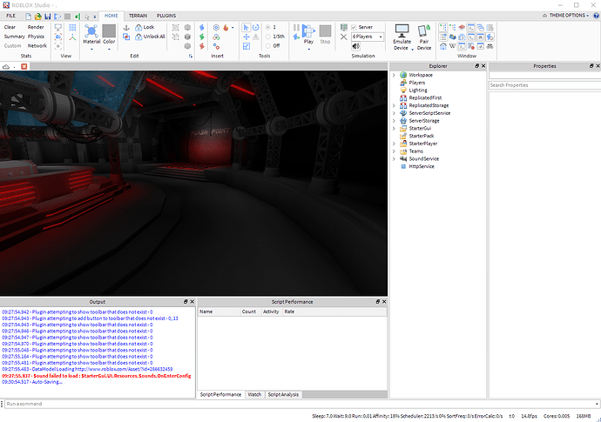This screenshot has height=422, width=601.
Task: Open the Play dropdown arrow
Action: [x=308, y=50]
